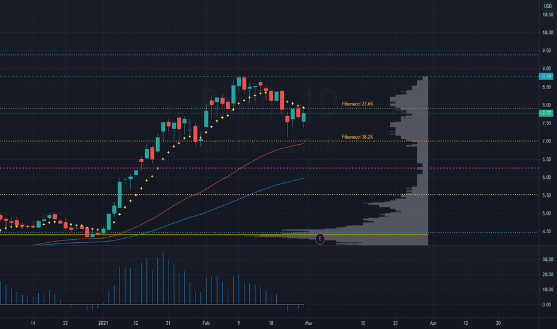Click the 'Mar' date axis label

tap(309, 323)
